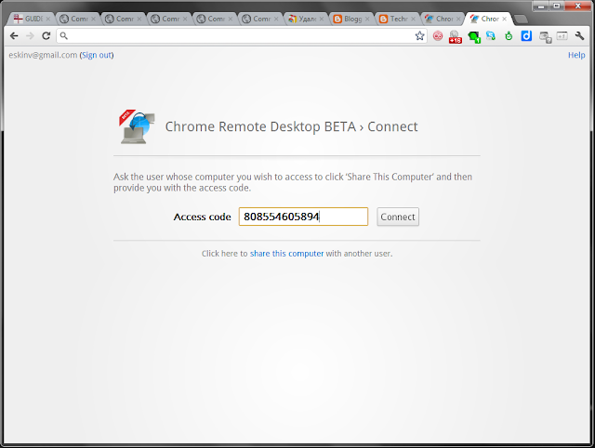The image size is (595, 448).
Task: Click the dark green extension icon with badge
Action: click(x=474, y=37)
